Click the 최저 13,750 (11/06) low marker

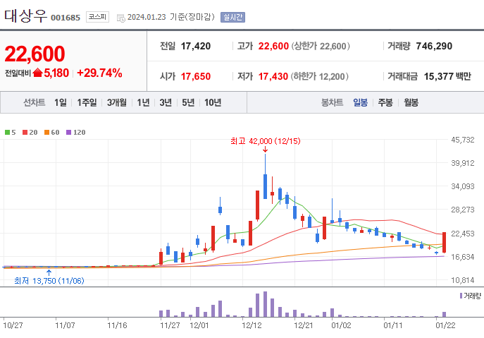click(x=49, y=281)
